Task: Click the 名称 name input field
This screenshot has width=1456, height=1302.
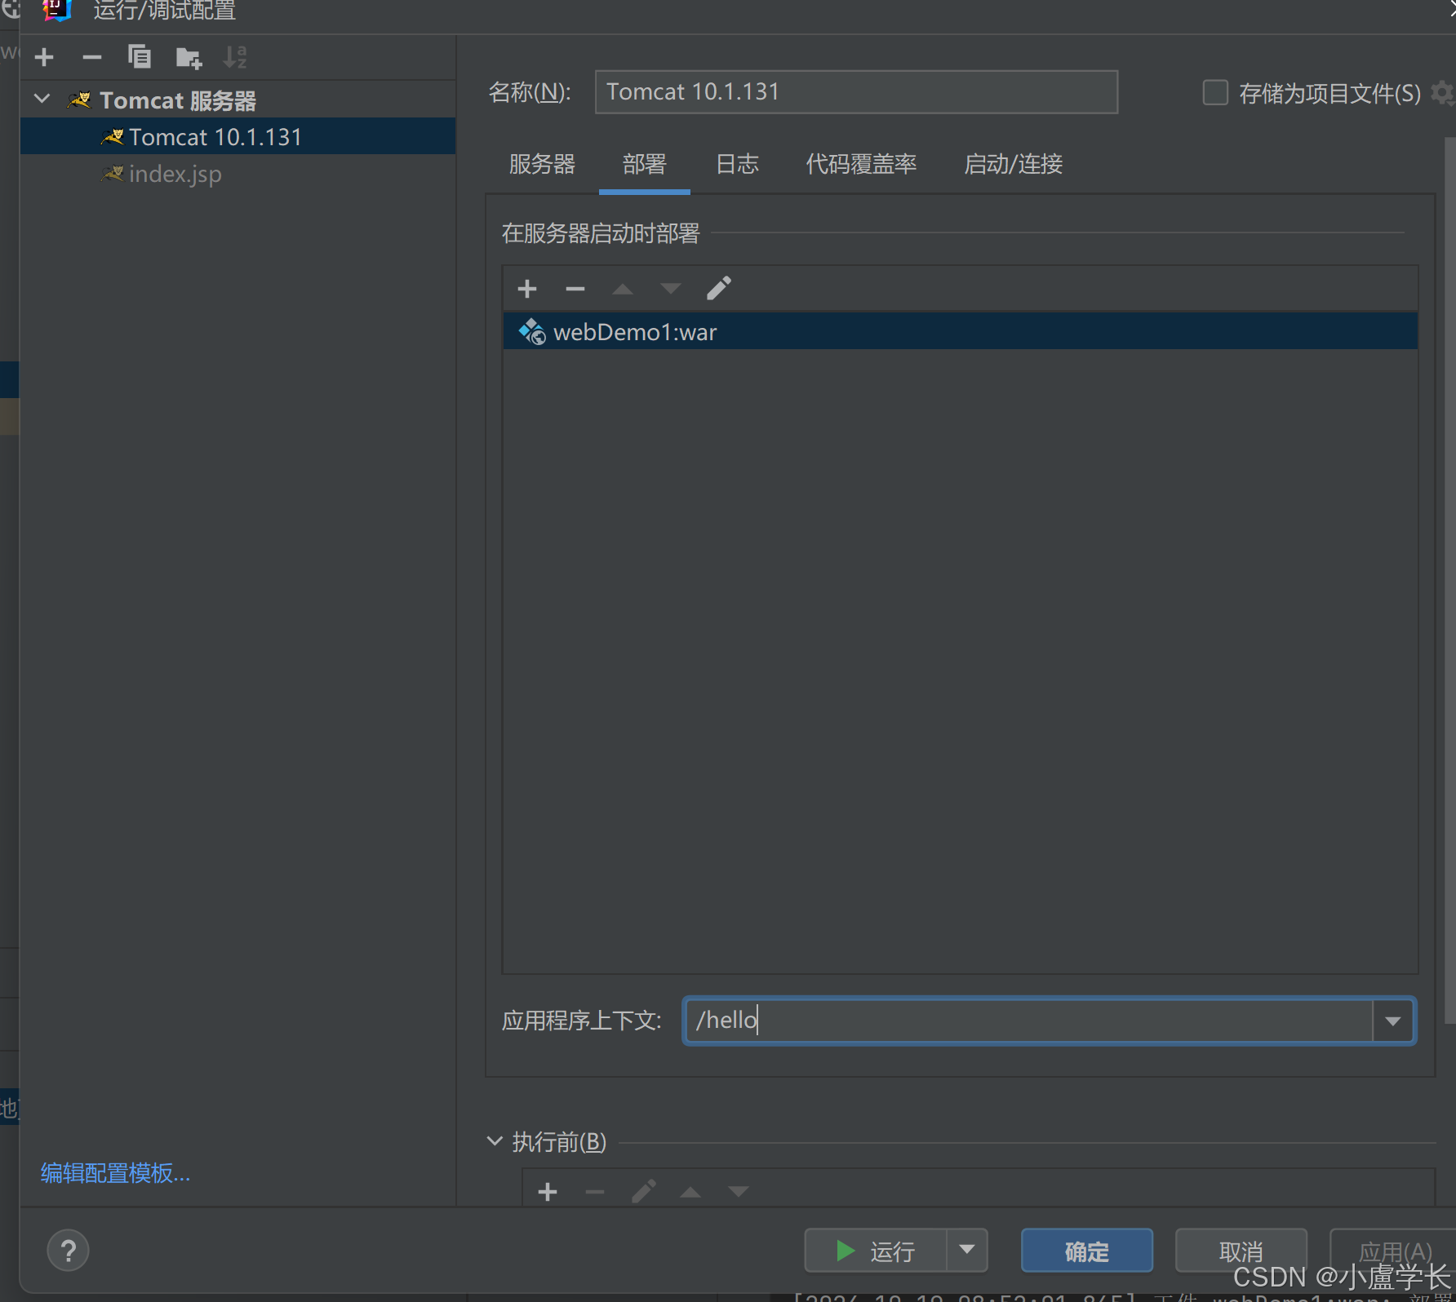Action: click(x=856, y=91)
